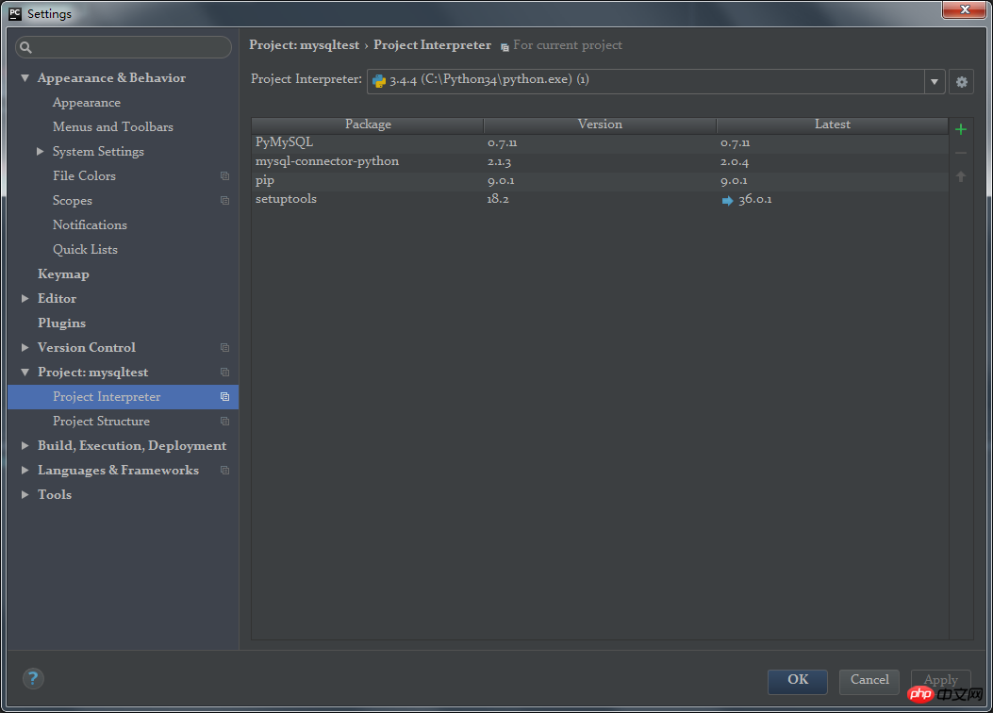The image size is (993, 713).
Task: Open the Keymap settings page
Action: coord(63,274)
